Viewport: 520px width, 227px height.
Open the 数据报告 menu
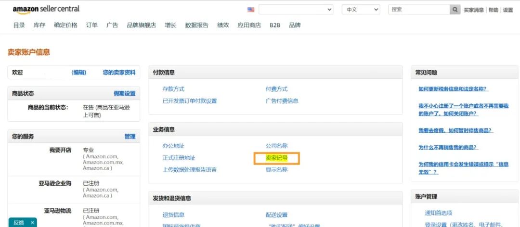pos(196,25)
